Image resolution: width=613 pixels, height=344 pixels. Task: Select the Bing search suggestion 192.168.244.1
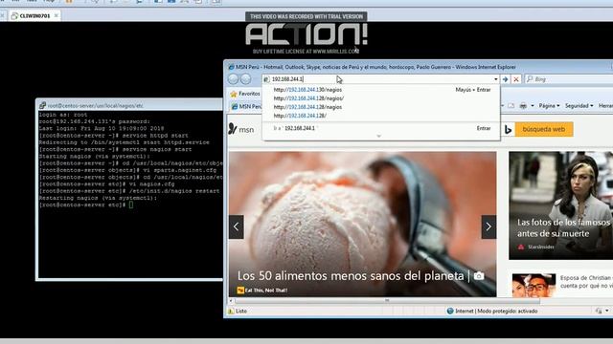(x=300, y=128)
